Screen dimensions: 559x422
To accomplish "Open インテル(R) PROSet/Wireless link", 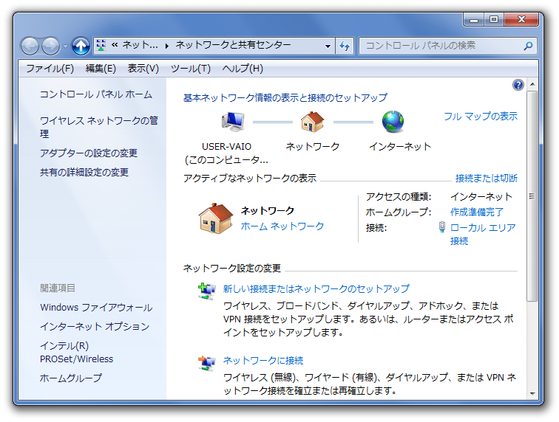I will click(76, 352).
